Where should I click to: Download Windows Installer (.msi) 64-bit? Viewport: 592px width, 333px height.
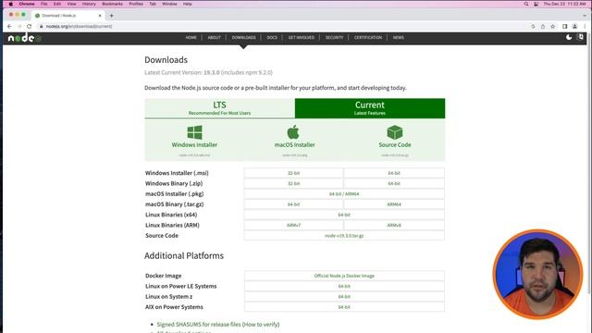pyautogui.click(x=394, y=173)
